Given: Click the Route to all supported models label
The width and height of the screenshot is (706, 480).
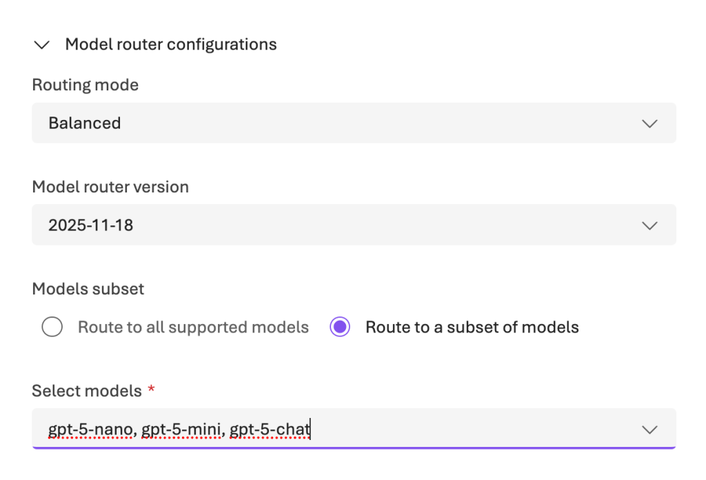Looking at the screenshot, I should (x=193, y=327).
